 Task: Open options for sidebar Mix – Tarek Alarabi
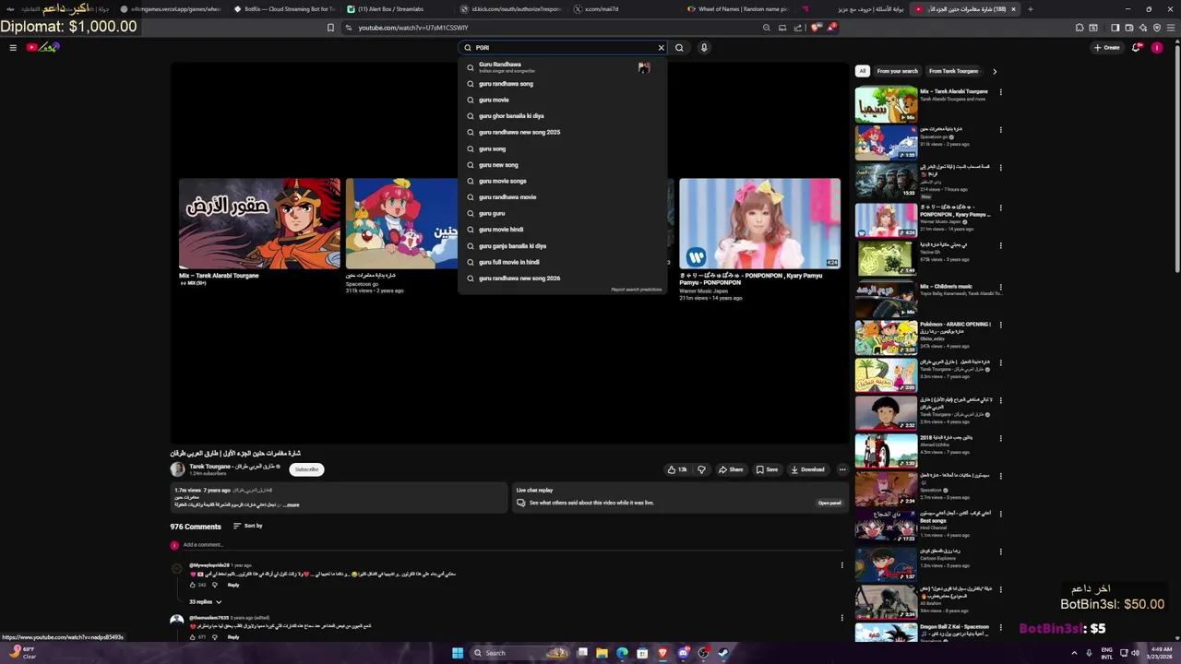1000,92
